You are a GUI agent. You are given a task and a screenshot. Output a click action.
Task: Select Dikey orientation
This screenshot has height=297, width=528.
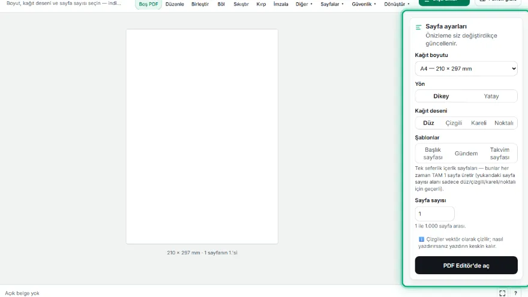pyautogui.click(x=441, y=96)
